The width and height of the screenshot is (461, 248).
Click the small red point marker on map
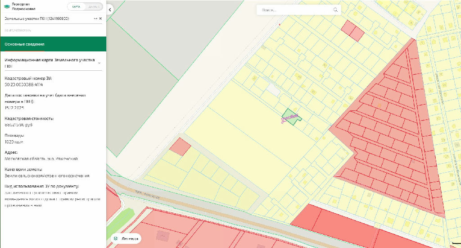click(280, 24)
